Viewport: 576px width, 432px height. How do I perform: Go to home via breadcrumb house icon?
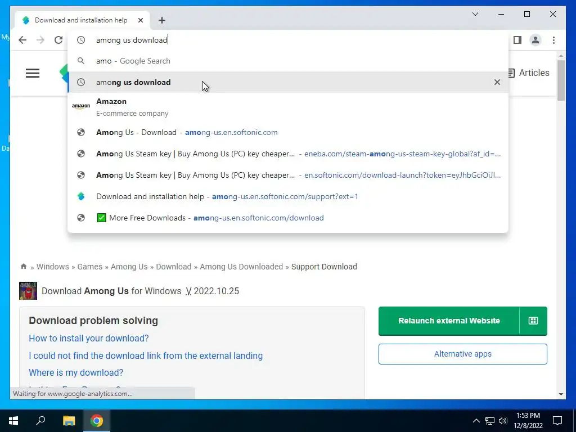[24, 266]
